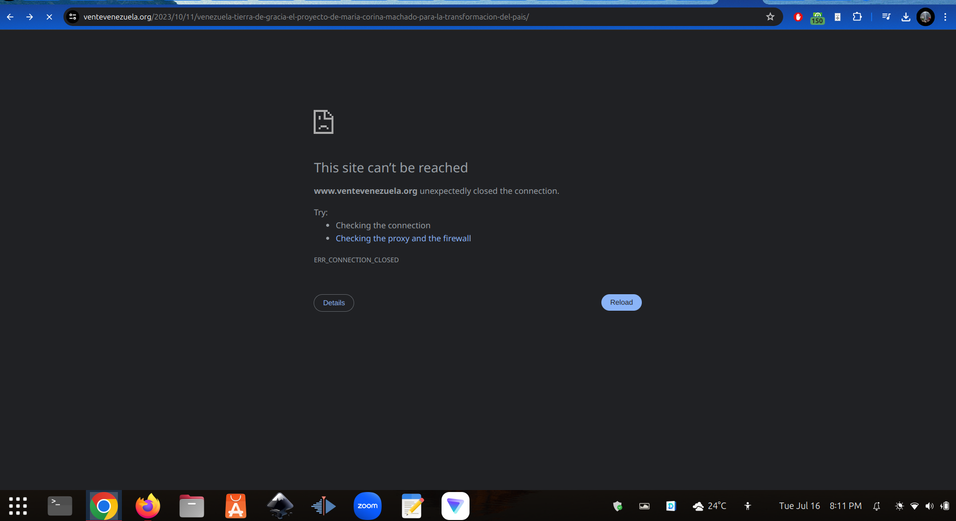Click the browser back arrow
The height and width of the screenshot is (521, 956).
coord(10,17)
